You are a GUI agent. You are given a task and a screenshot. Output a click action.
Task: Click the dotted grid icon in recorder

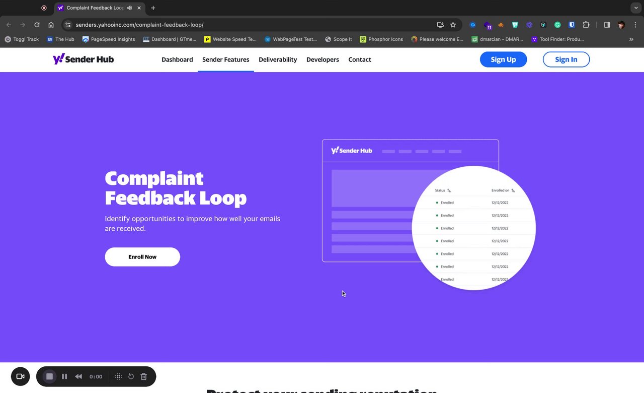(x=119, y=376)
